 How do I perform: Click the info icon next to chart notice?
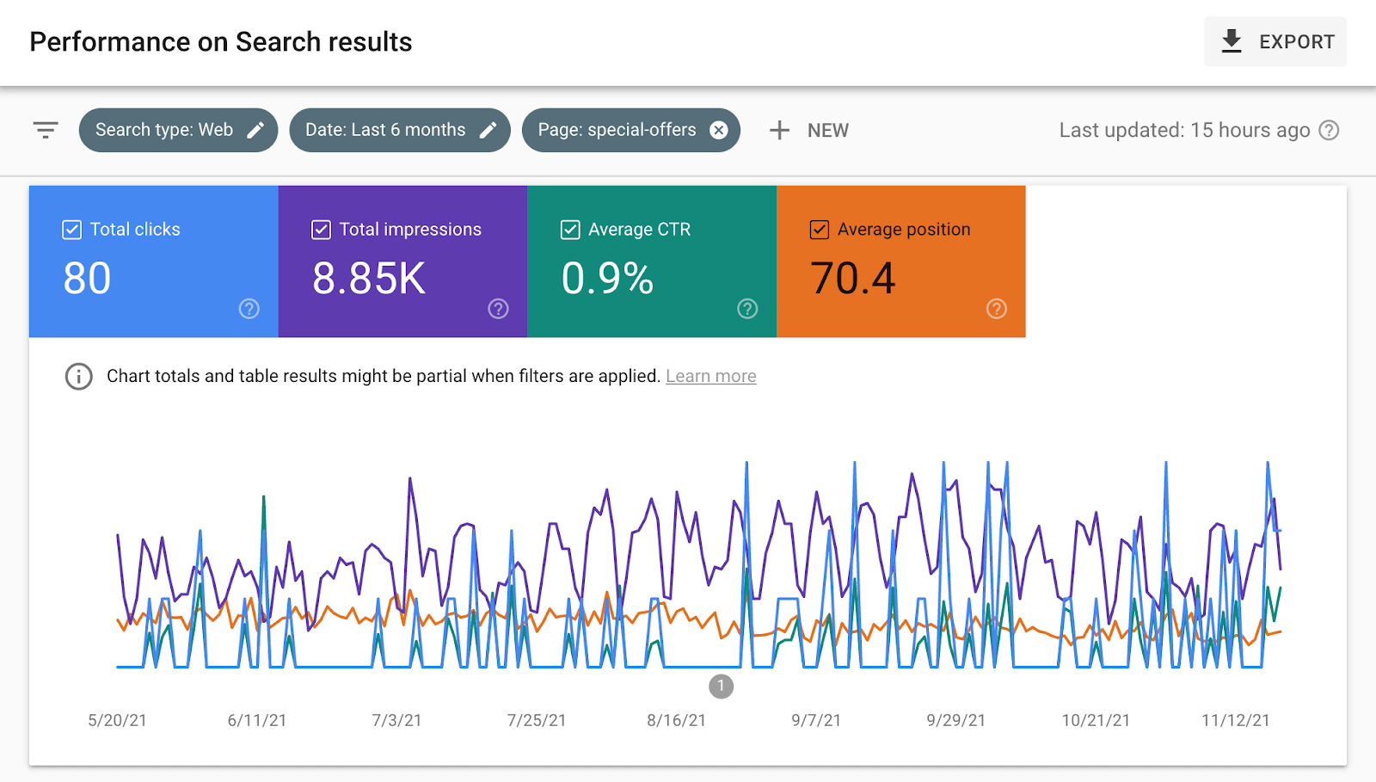click(x=78, y=376)
